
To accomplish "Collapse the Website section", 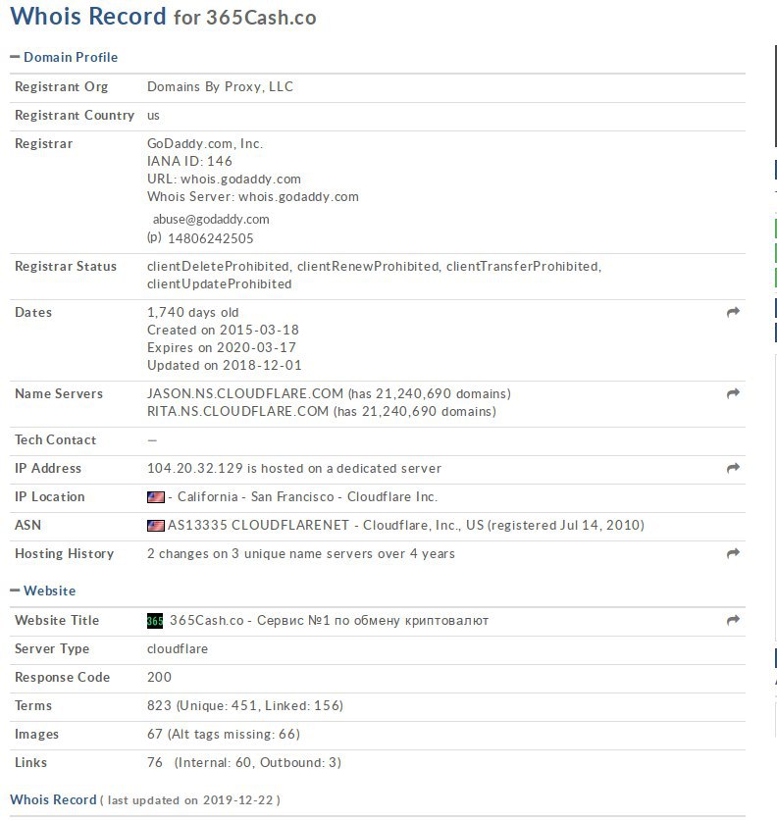I will click(x=43, y=590).
